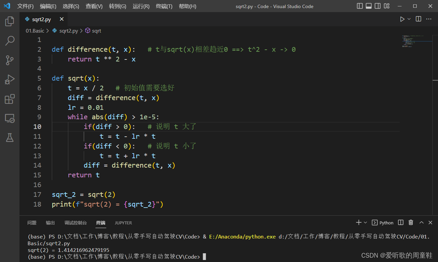The width and height of the screenshot is (438, 262).
Task: Close the sqrt2.py editor tab
Action: pos(62,19)
